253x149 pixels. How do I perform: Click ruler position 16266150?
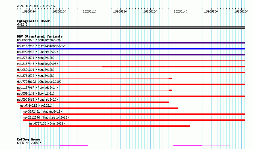point(211,11)
